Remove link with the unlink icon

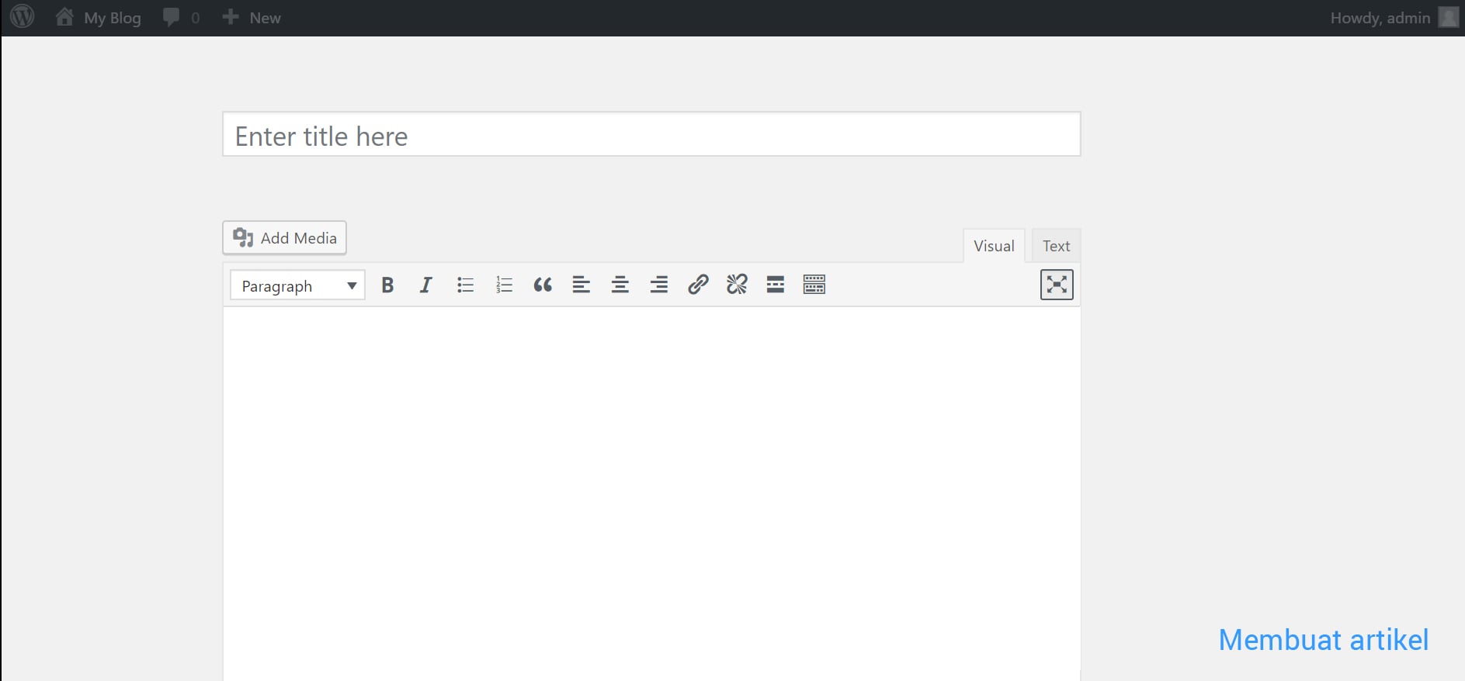737,285
